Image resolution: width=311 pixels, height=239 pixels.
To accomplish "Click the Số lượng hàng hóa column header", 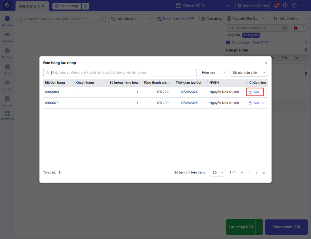I will 123,83.
